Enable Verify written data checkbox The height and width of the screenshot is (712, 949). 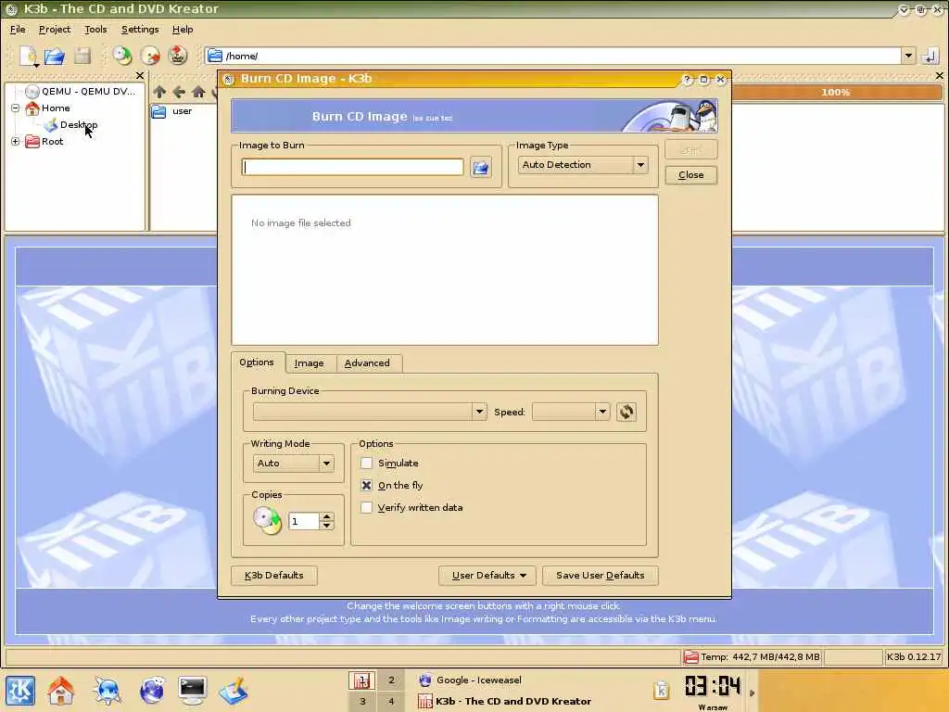pos(366,508)
